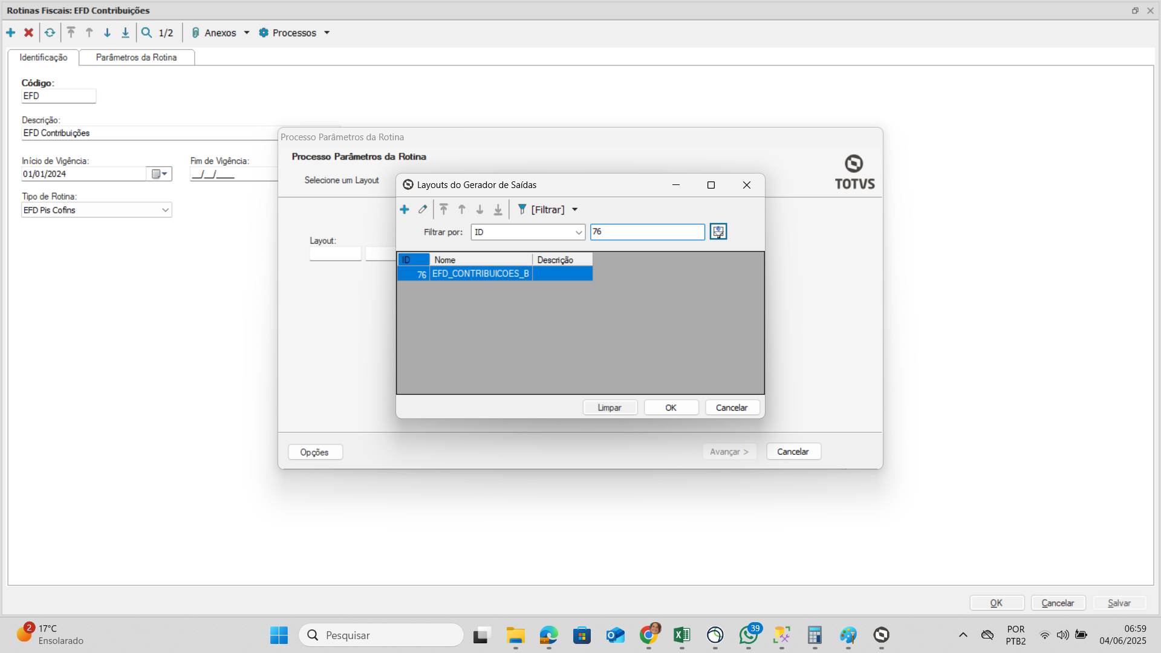Expand the Processos menu arrow
This screenshot has width=1161, height=653.
click(327, 33)
